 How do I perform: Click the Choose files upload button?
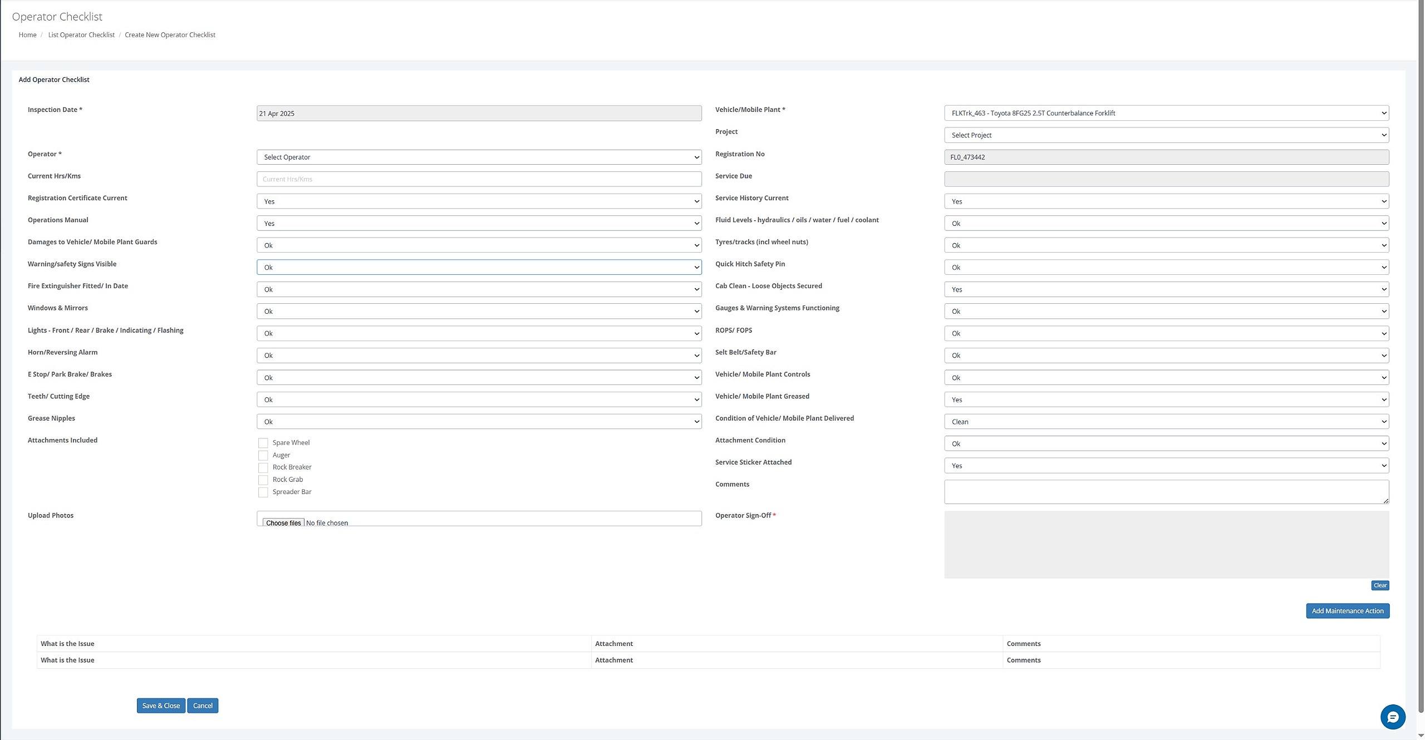tap(283, 522)
